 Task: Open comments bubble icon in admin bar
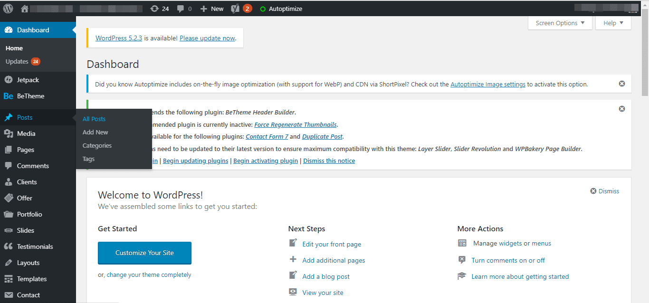pos(181,9)
